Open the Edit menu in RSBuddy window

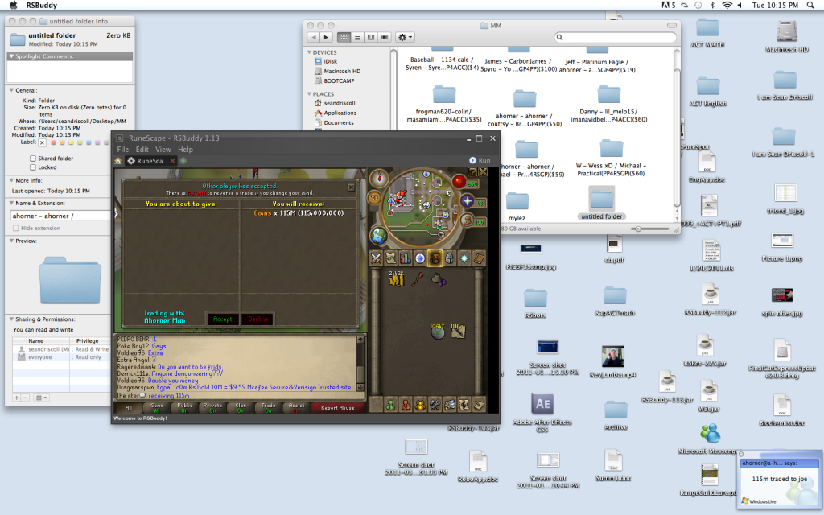click(x=142, y=149)
